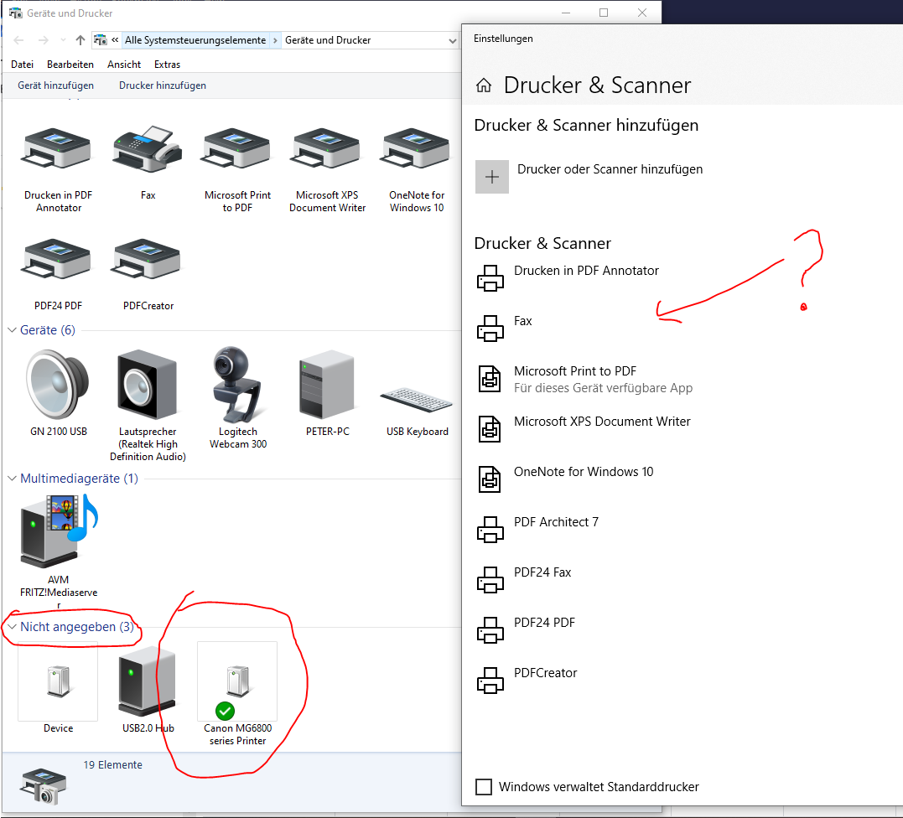
Task: Click icon next to Microsoft XPS Document Writer in settings
Action: pos(490,429)
